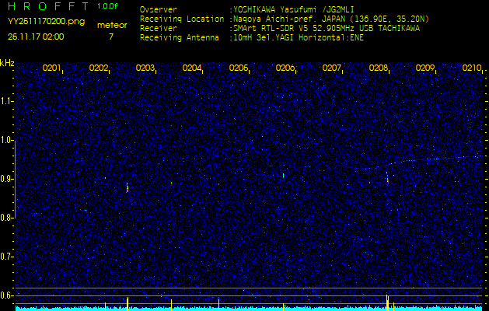489x311 pixels.
Task: Click the tall yellow power spike at 0208
Action: click(x=387, y=302)
